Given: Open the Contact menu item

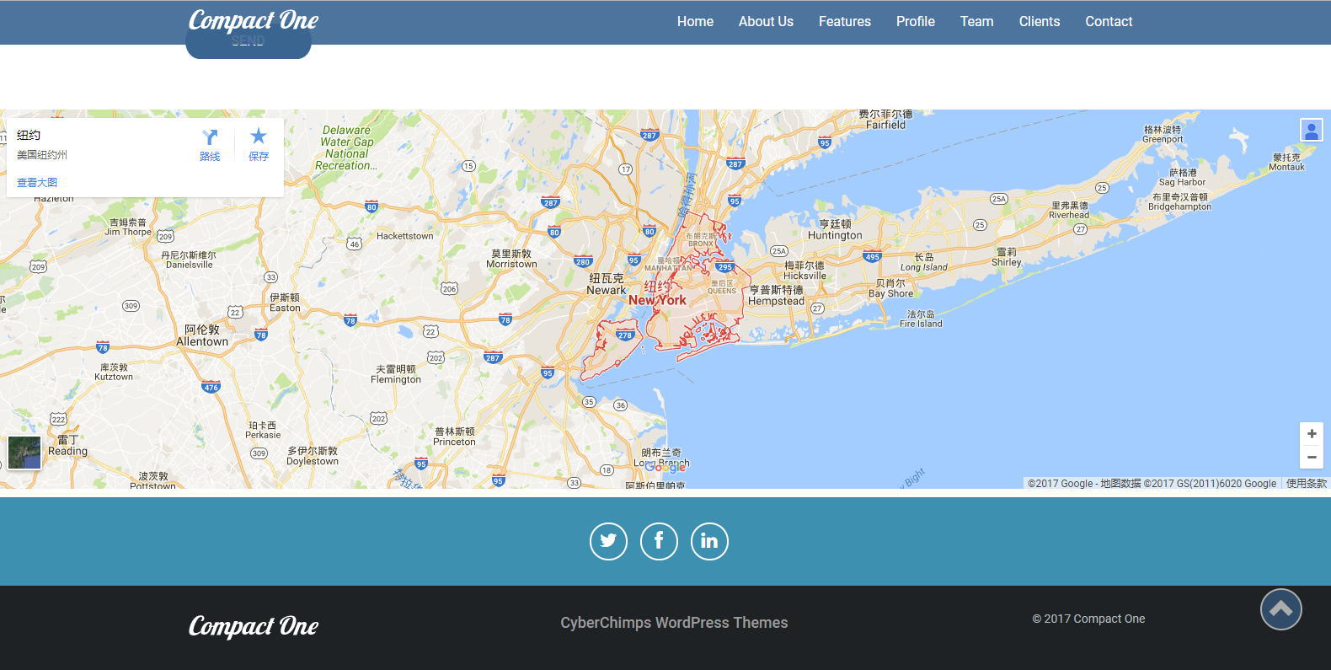Looking at the screenshot, I should [1108, 22].
